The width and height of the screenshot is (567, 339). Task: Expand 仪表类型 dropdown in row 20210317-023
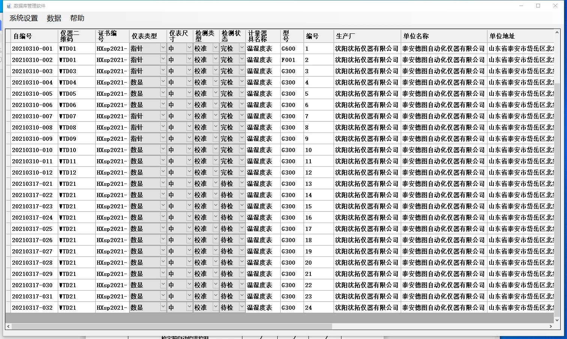pos(163,206)
